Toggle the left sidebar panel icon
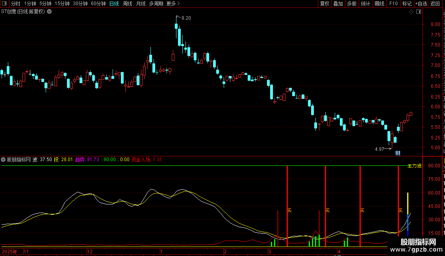 click(x=4, y=4)
